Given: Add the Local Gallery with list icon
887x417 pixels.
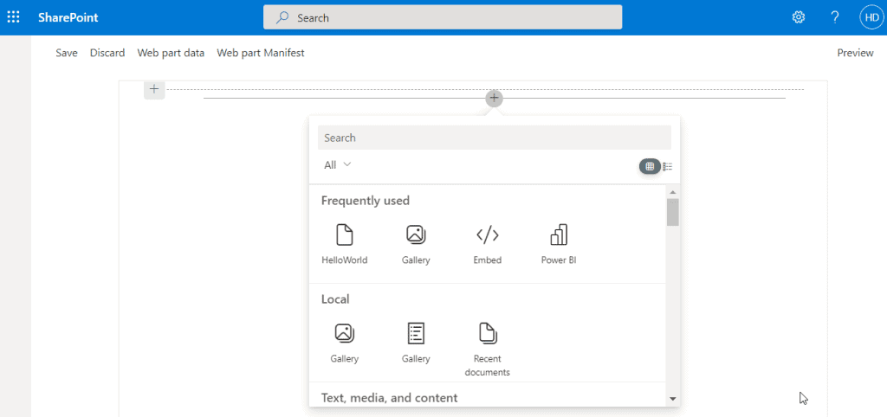Looking at the screenshot, I should tap(416, 343).
